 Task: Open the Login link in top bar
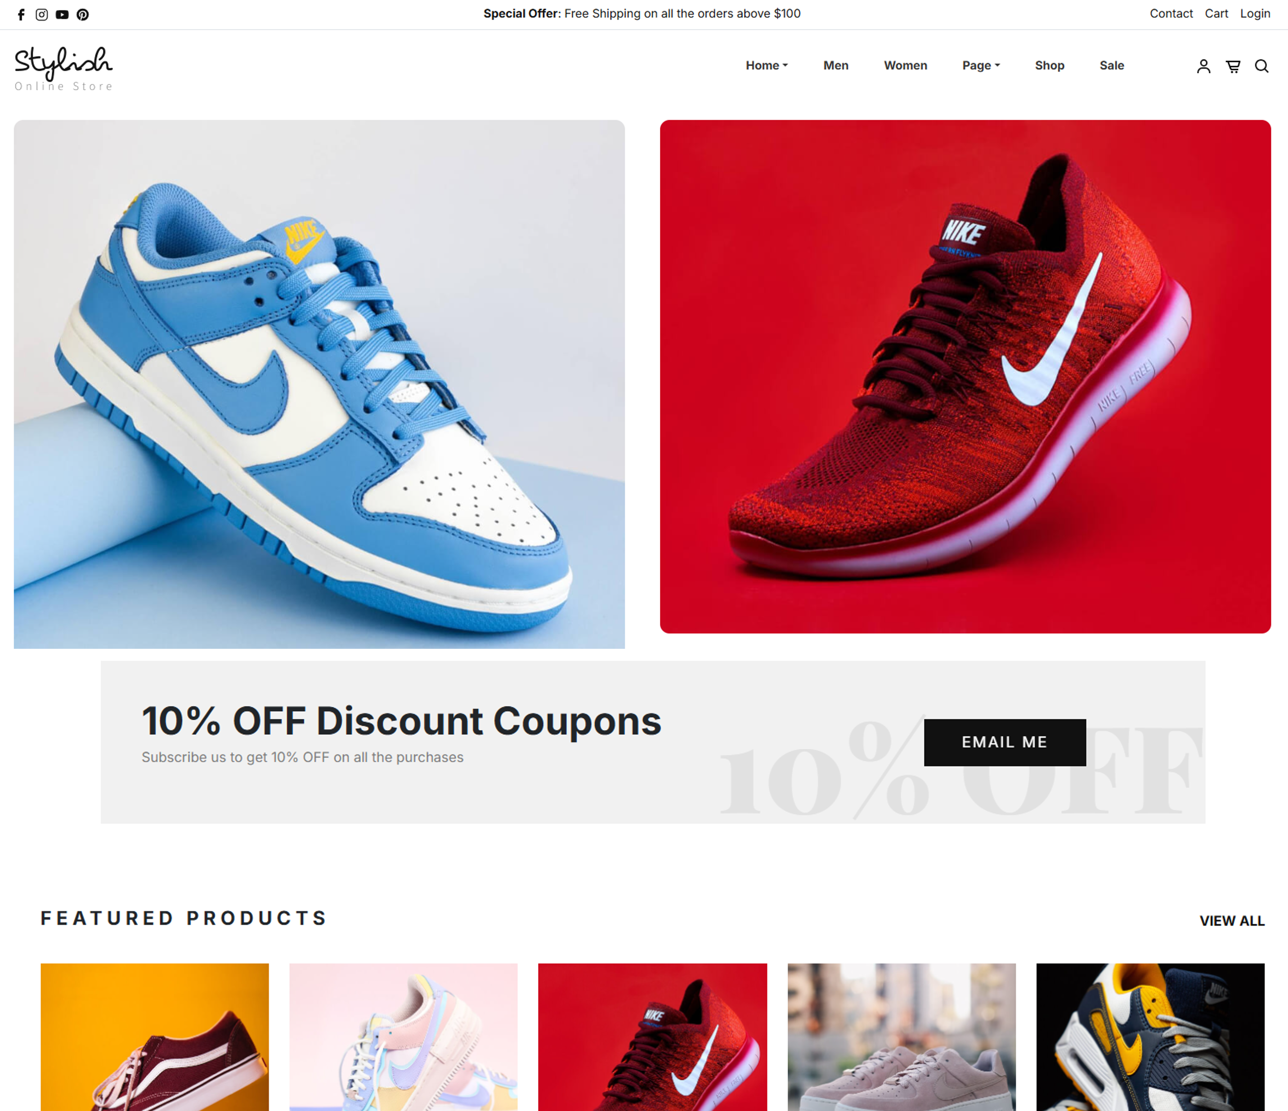coord(1254,13)
